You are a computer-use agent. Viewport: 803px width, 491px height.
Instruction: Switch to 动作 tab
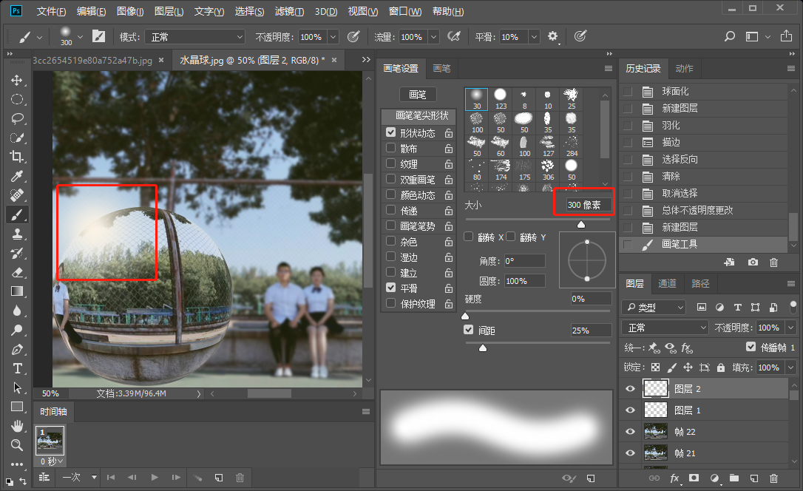(684, 69)
